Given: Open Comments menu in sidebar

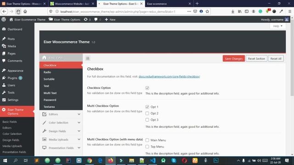Looking at the screenshot, I should coord(12,61).
